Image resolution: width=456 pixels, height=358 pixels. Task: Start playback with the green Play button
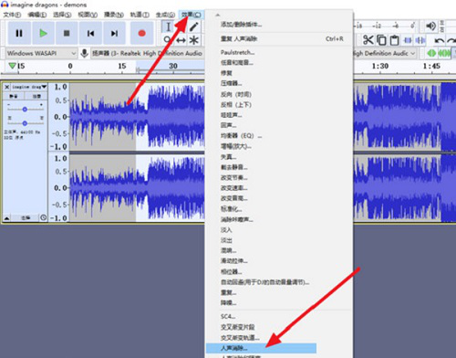[43, 33]
